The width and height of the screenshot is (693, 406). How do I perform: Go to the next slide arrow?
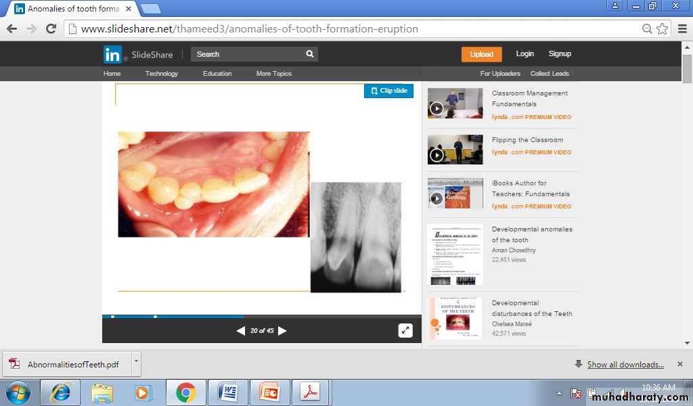282,331
